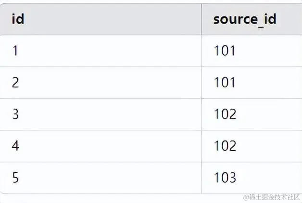The width and height of the screenshot is (302, 203).
Task: Click the divider between header columns
Action: click(x=201, y=19)
